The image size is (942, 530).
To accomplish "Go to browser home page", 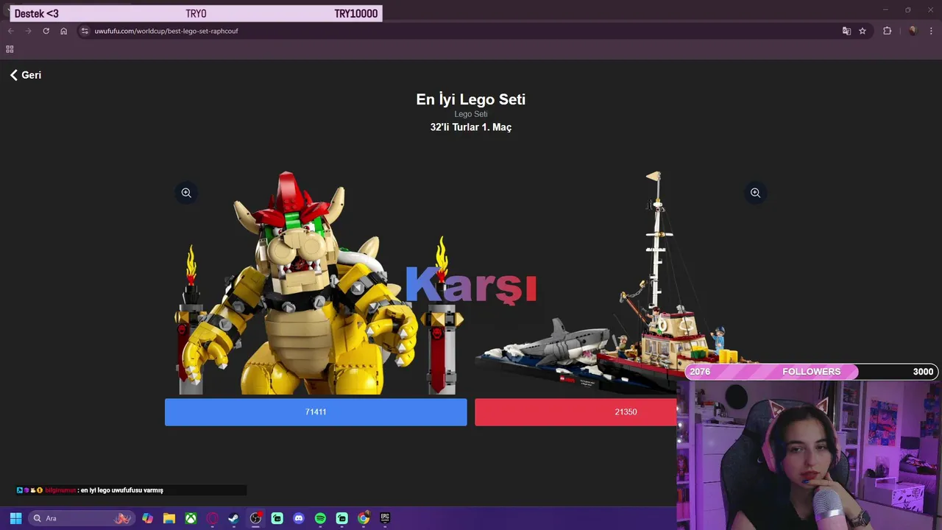I will (64, 31).
